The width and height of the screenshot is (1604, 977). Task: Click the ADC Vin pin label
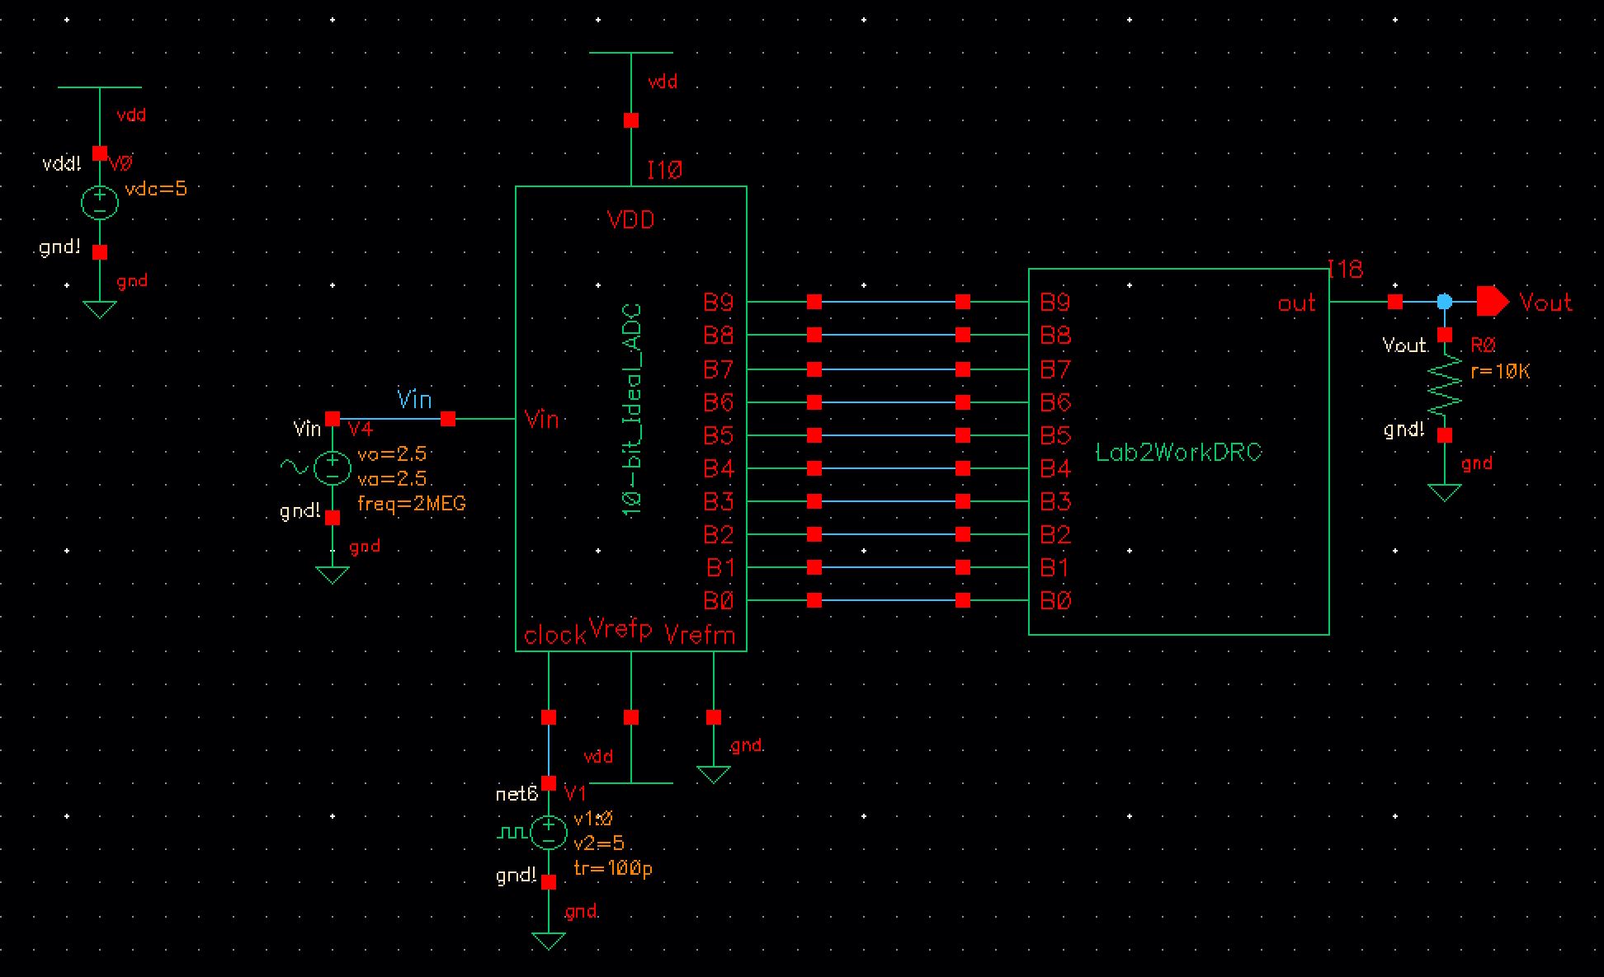pyautogui.click(x=542, y=420)
